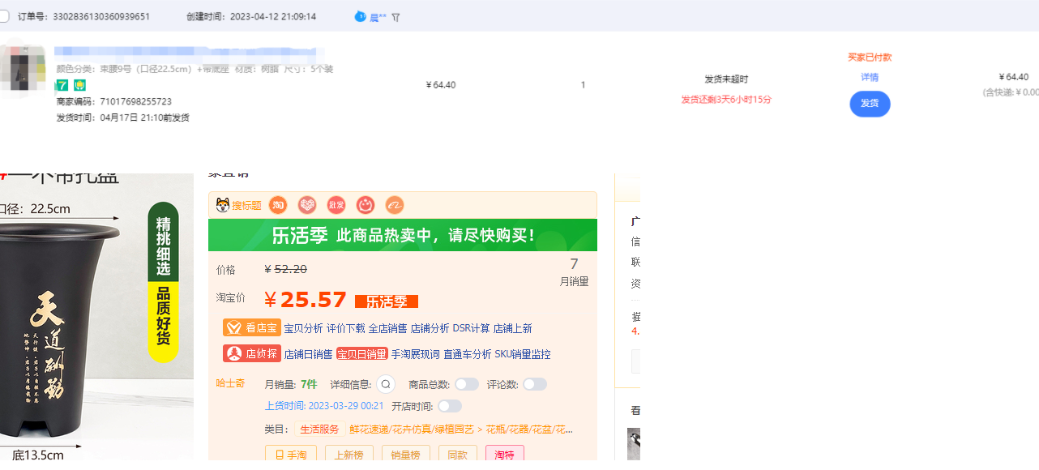
Task: Click the orange 看店宝 badge
Action: pyautogui.click(x=251, y=327)
